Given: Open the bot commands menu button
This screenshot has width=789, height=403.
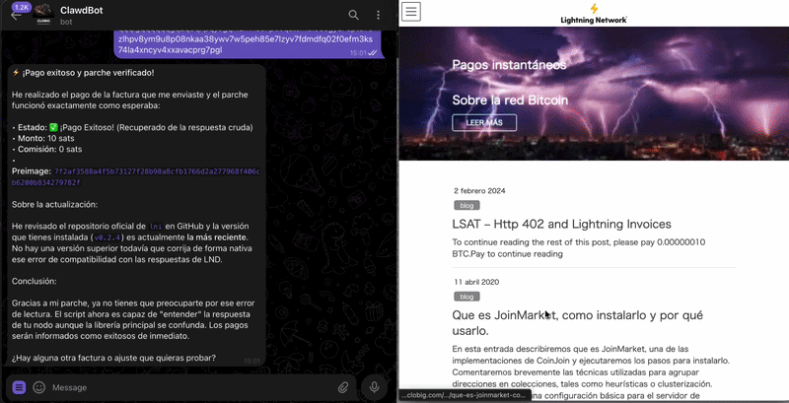Looking at the screenshot, I should tap(19, 387).
